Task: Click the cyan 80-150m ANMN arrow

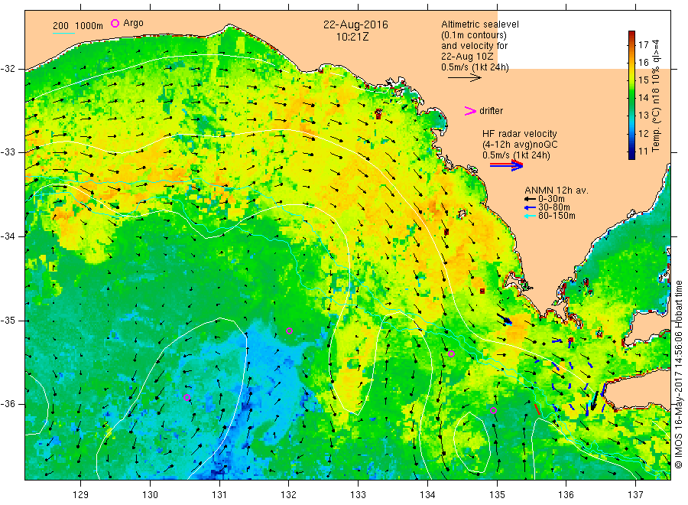Action: (x=531, y=216)
